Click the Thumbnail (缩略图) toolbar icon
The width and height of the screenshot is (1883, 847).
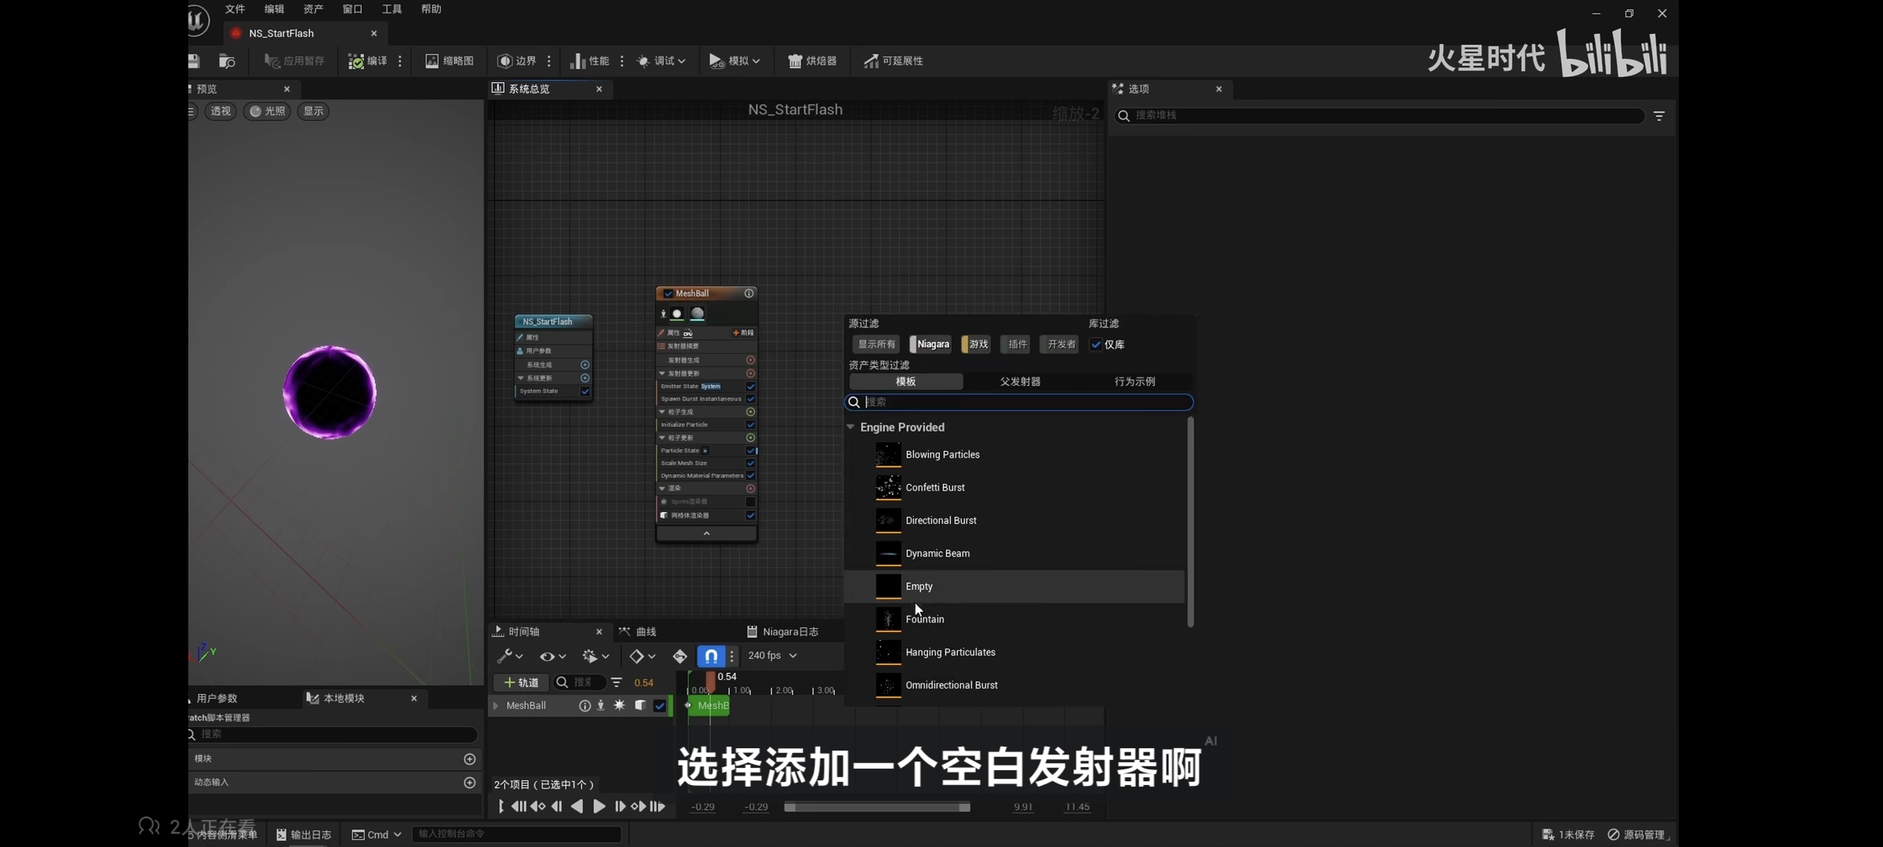[432, 61]
